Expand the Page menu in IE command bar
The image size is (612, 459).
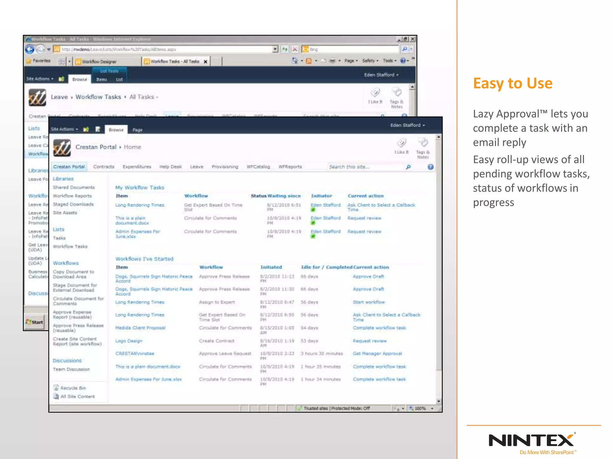(351, 61)
